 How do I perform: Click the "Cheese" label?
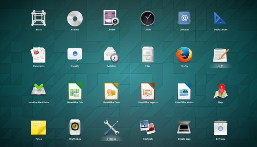pos(112,29)
